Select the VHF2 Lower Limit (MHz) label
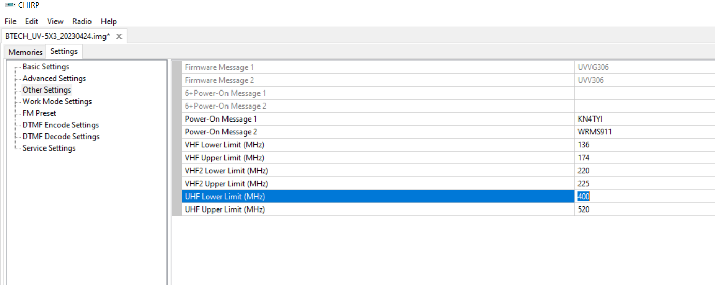715x285 pixels. pos(226,171)
